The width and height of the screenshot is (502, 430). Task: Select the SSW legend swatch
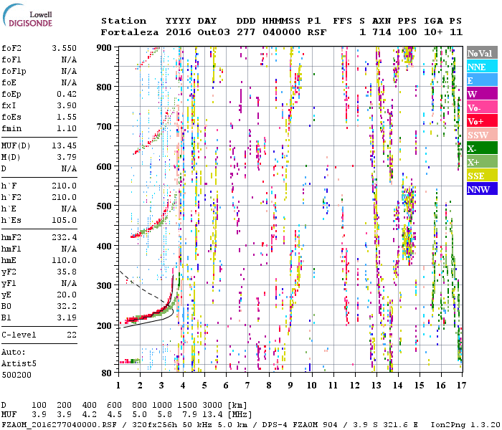tap(482, 135)
